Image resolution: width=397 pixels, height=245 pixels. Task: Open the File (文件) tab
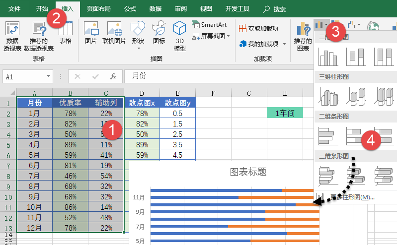14,9
